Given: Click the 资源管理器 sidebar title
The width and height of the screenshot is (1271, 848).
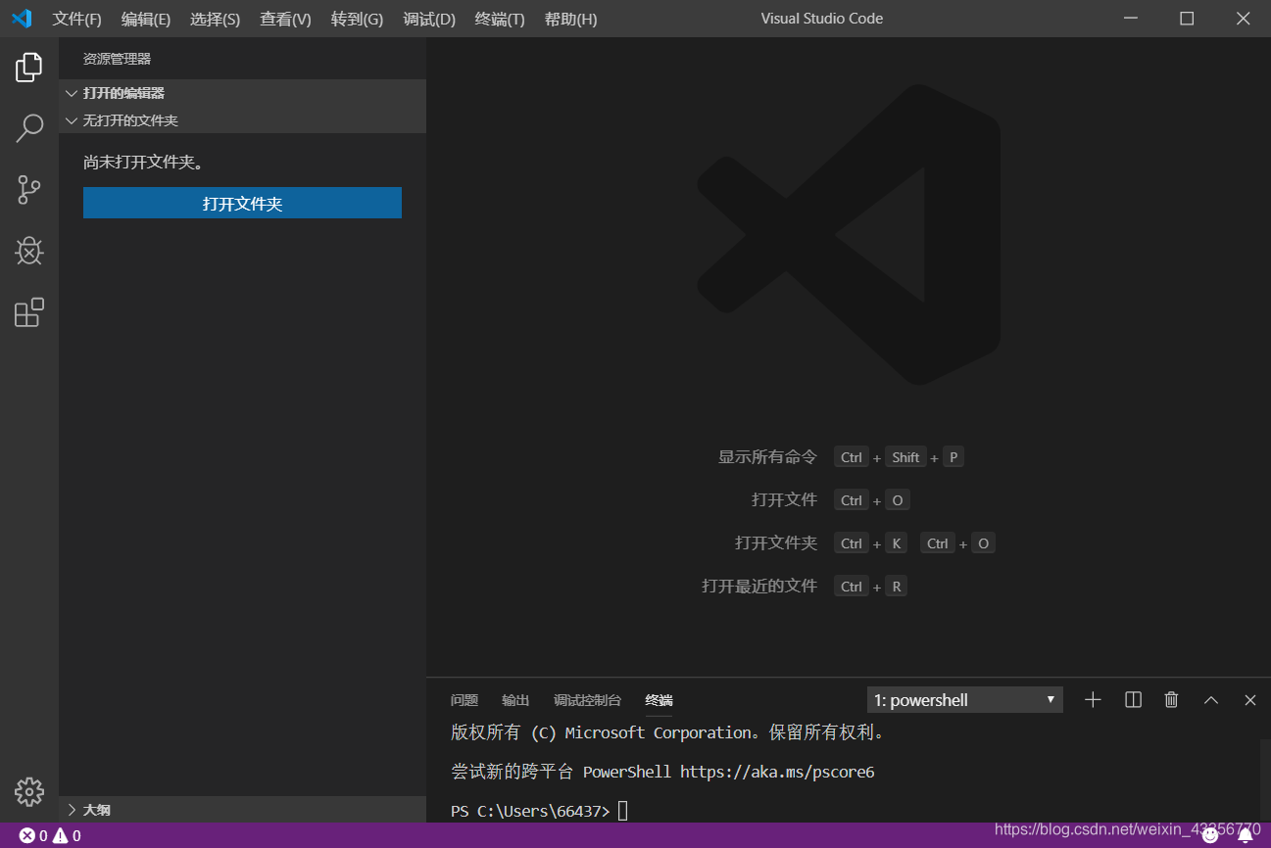Looking at the screenshot, I should pos(117,59).
